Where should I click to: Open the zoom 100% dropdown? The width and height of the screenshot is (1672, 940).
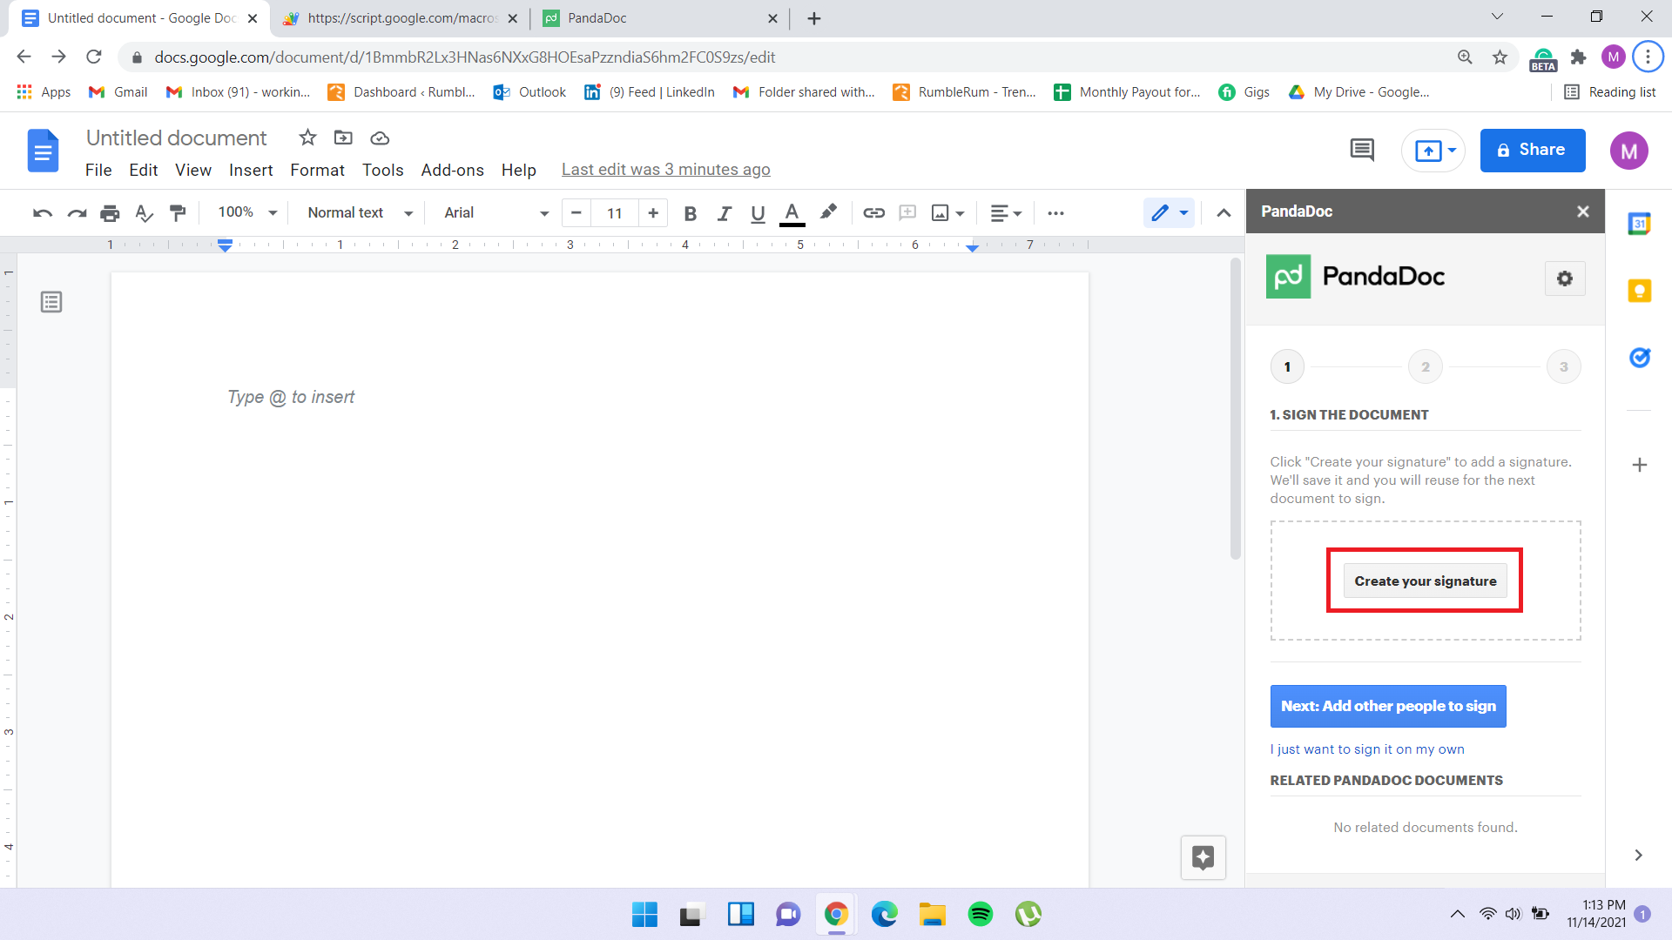(x=247, y=212)
